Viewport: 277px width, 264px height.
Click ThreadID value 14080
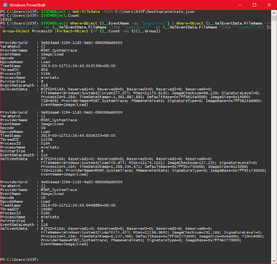tap(47, 209)
